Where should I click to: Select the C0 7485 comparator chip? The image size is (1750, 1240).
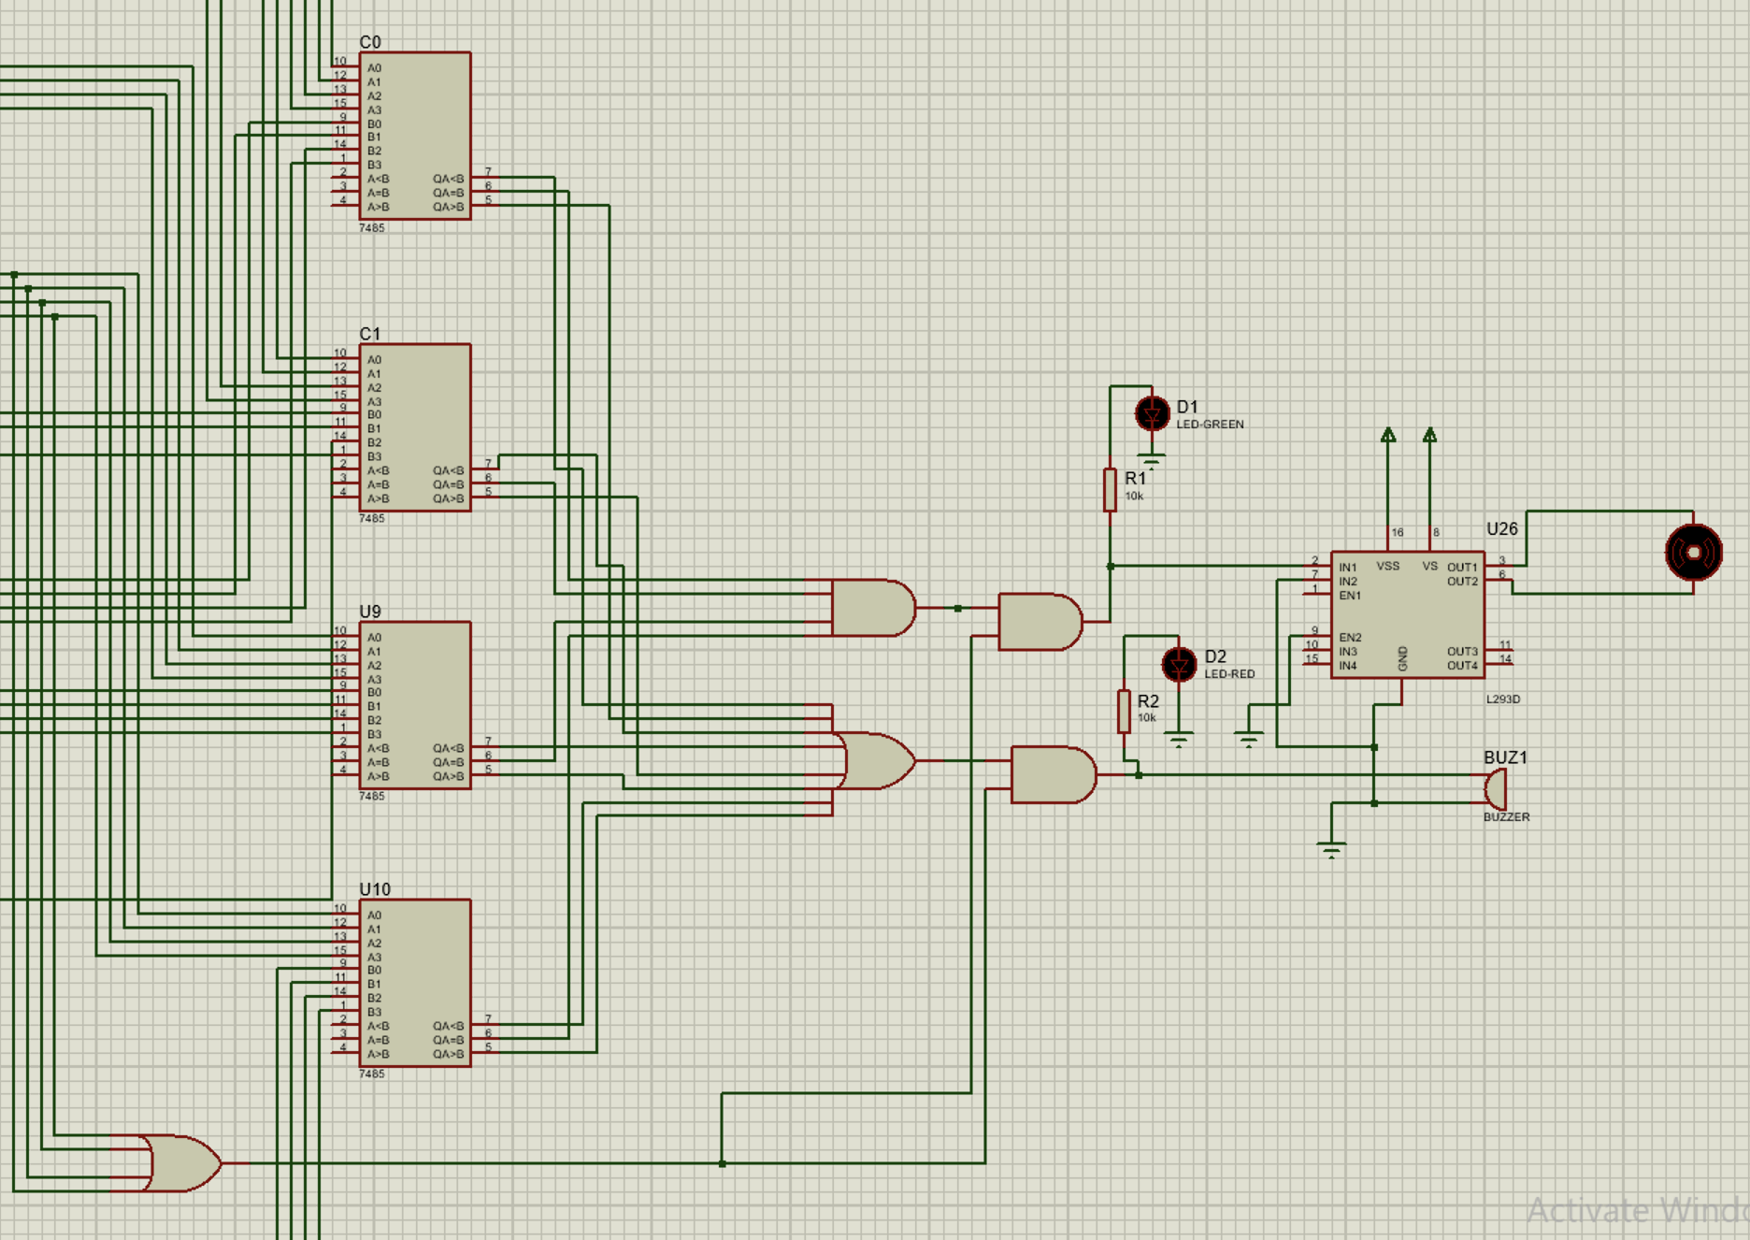click(x=415, y=136)
